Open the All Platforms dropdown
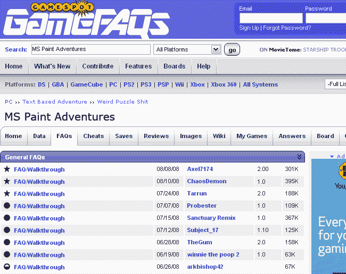The image size is (346, 274). 187,49
